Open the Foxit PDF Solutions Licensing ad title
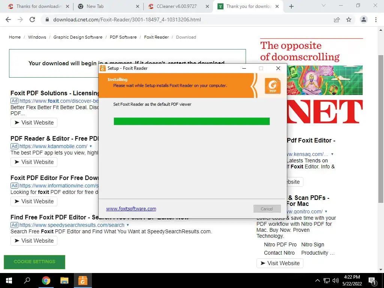 click(54, 93)
